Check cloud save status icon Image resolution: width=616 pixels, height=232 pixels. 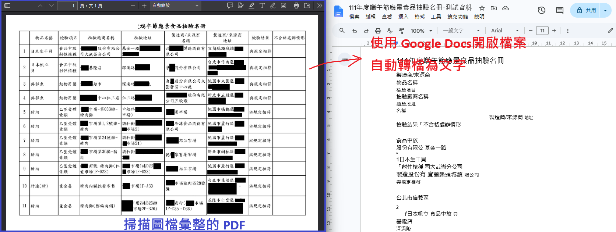point(506,8)
